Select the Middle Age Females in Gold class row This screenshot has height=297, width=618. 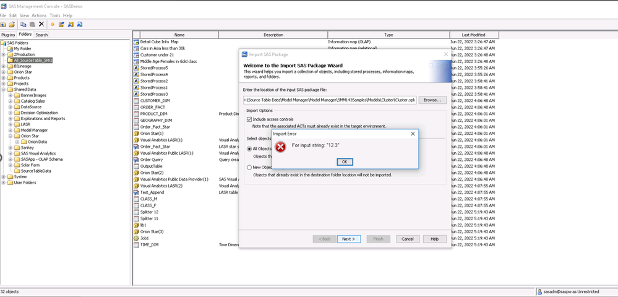tap(168, 61)
